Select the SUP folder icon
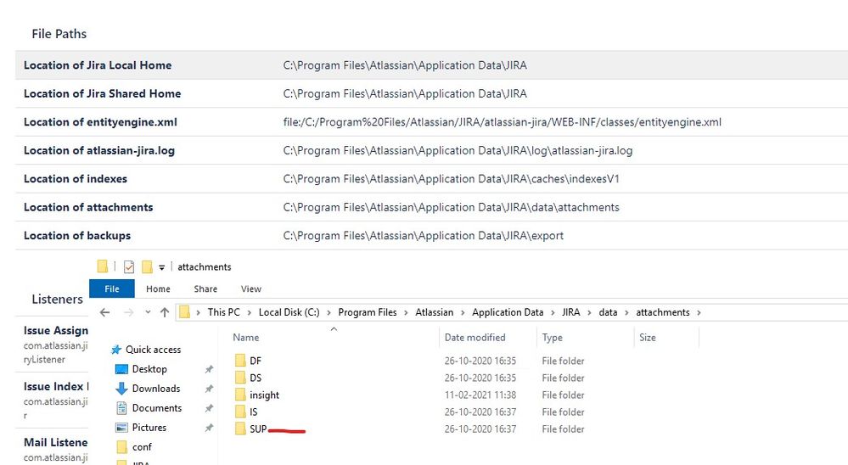This screenshot has width=848, height=465. point(240,429)
